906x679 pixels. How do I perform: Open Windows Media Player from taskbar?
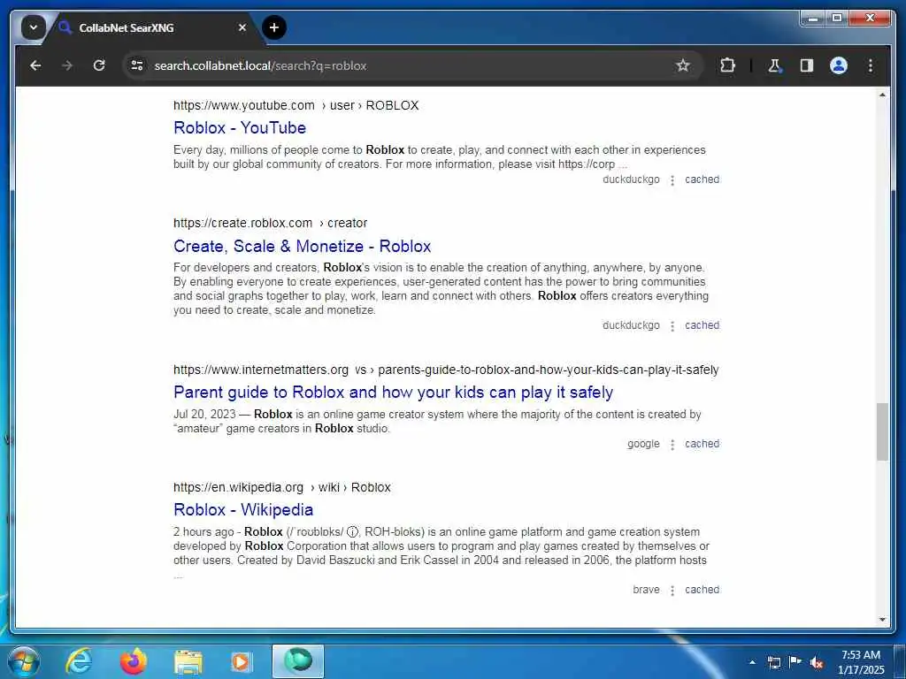click(242, 661)
